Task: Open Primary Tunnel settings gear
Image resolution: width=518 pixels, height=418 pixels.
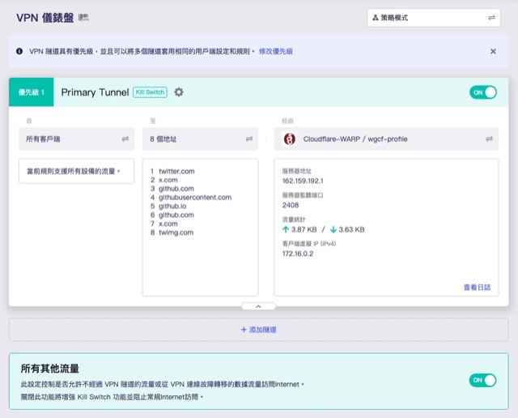Action: pyautogui.click(x=179, y=92)
